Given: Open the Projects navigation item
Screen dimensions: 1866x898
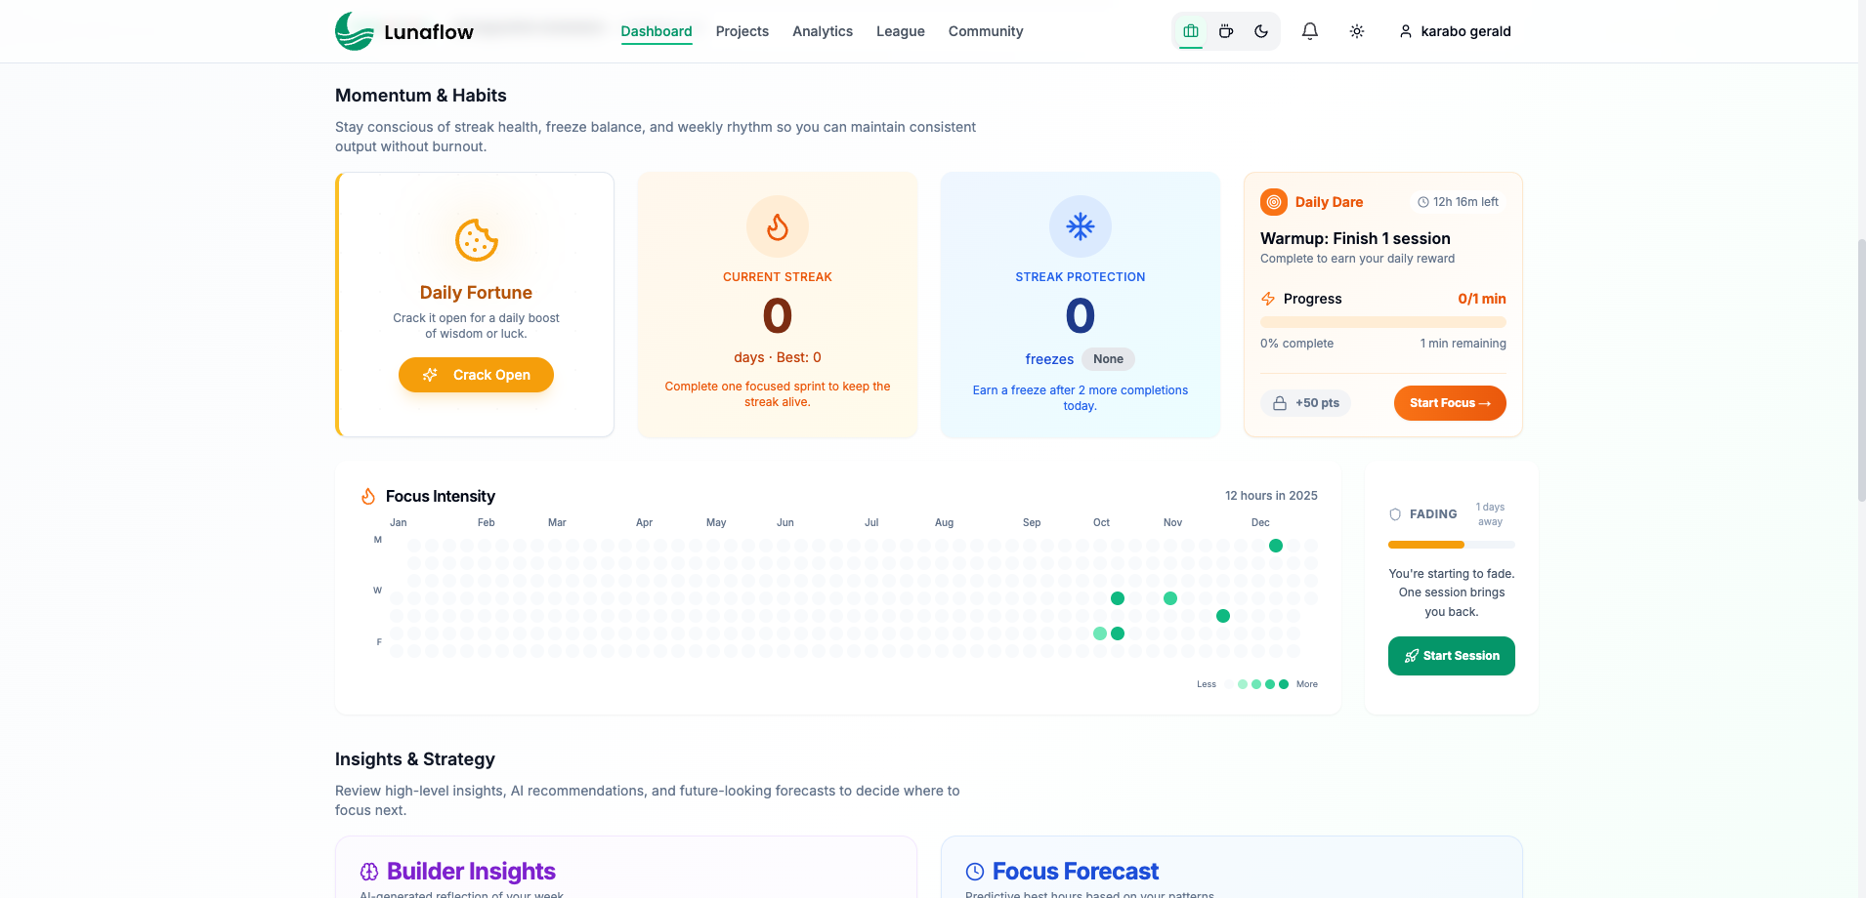Looking at the screenshot, I should click(x=742, y=30).
